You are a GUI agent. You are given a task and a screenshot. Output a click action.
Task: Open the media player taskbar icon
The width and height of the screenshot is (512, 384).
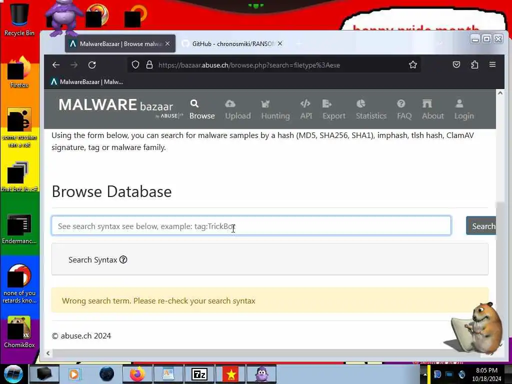74,374
